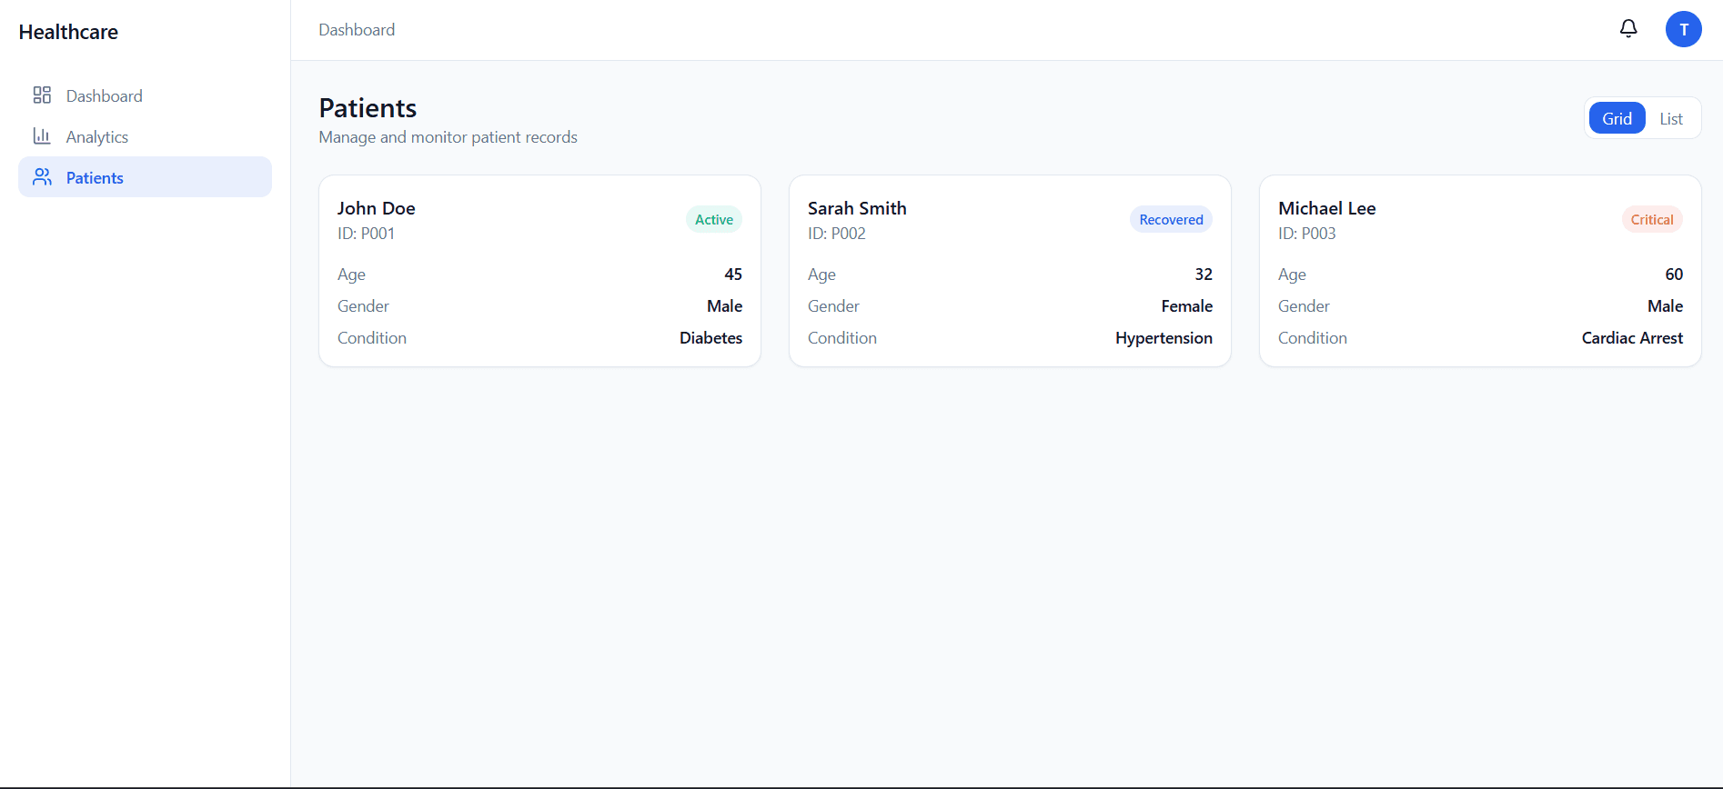This screenshot has height=789, width=1723.
Task: Click the notification bell icon
Action: tap(1628, 29)
